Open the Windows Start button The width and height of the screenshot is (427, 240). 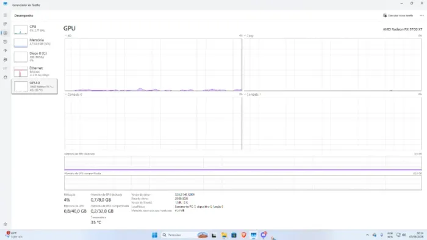[x=154, y=235]
